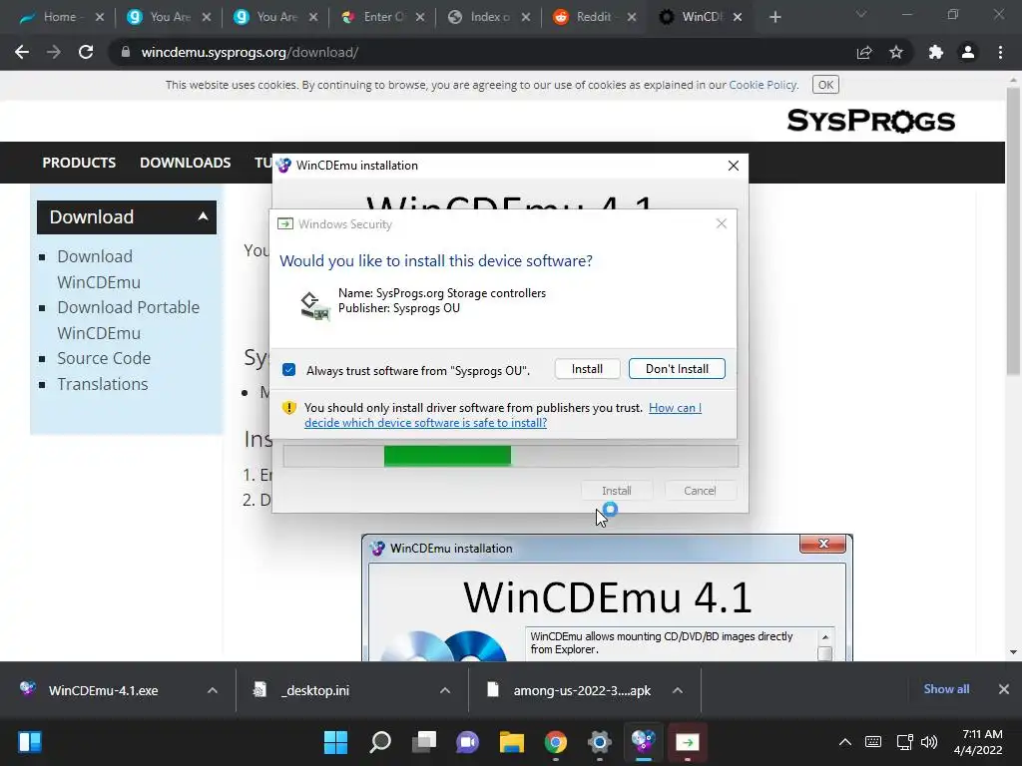The image size is (1022, 766).
Task: Switch to the Reddit tab
Action: (x=593, y=17)
